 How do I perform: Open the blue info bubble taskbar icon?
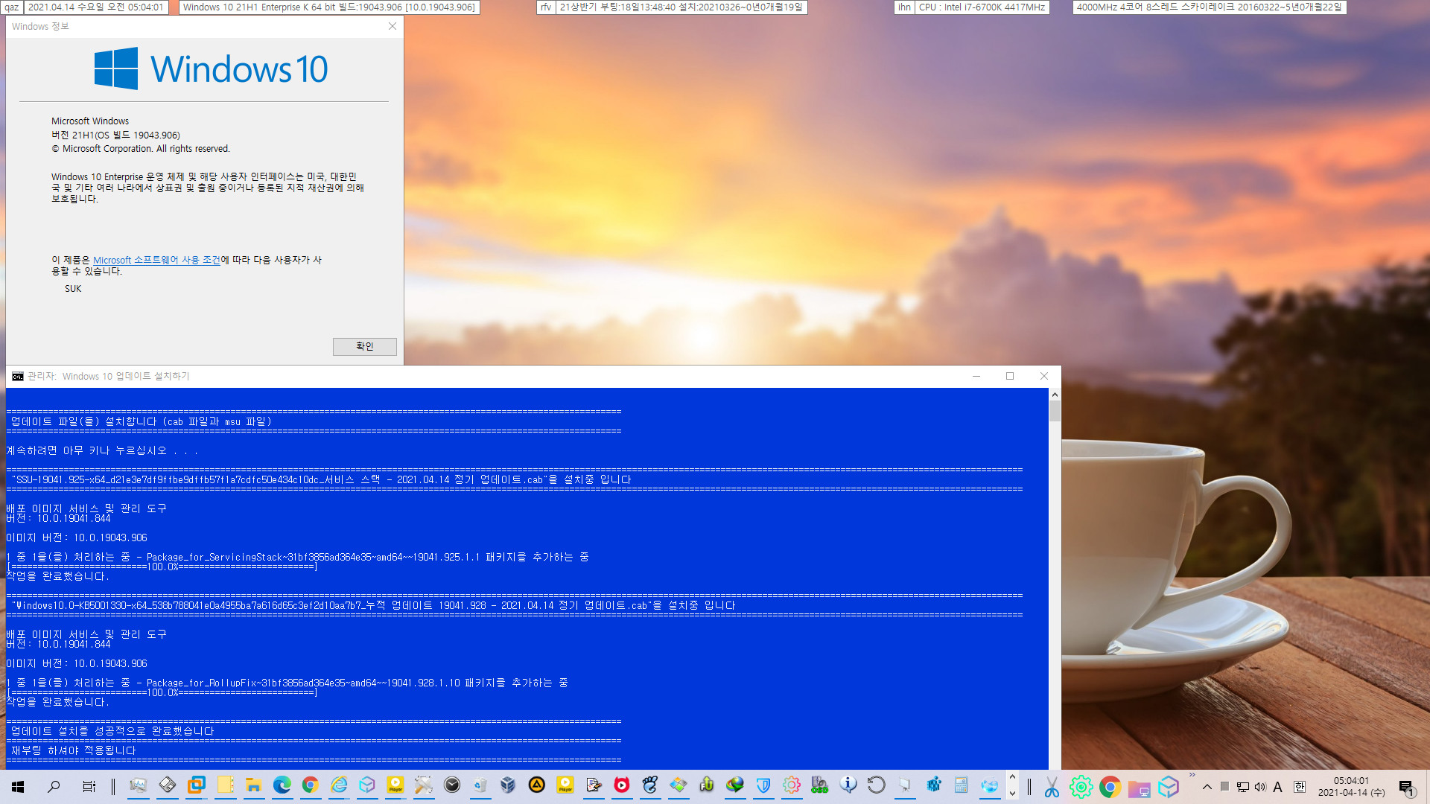coord(848,785)
